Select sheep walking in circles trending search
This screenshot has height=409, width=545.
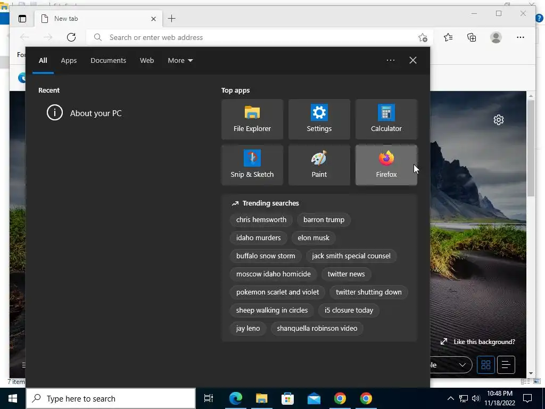(x=272, y=310)
